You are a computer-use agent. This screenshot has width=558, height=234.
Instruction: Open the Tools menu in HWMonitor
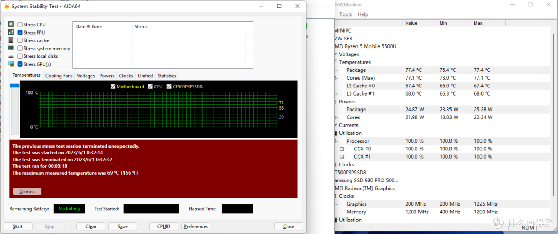346,14
